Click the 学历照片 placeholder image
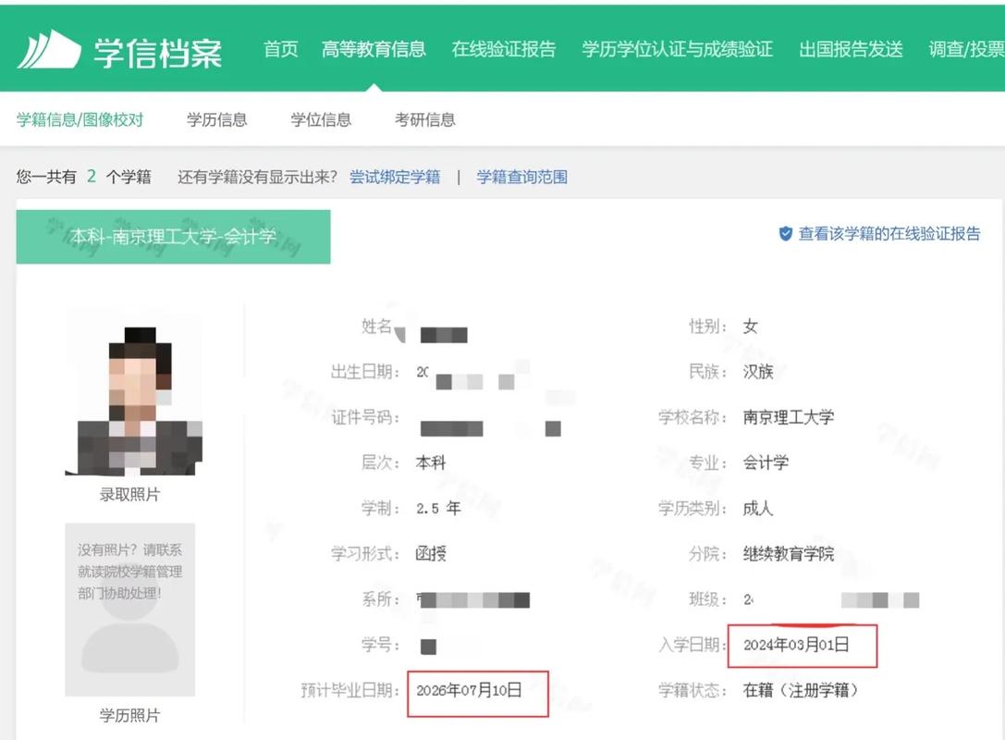Image resolution: width=1005 pixels, height=740 pixels. [130, 610]
